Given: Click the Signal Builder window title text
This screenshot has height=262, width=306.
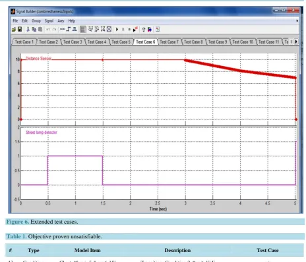Looking at the screenshot, I should (45, 11).
